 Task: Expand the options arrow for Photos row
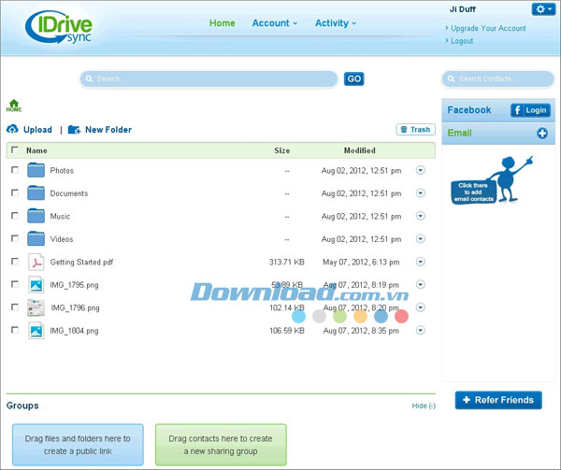click(420, 170)
